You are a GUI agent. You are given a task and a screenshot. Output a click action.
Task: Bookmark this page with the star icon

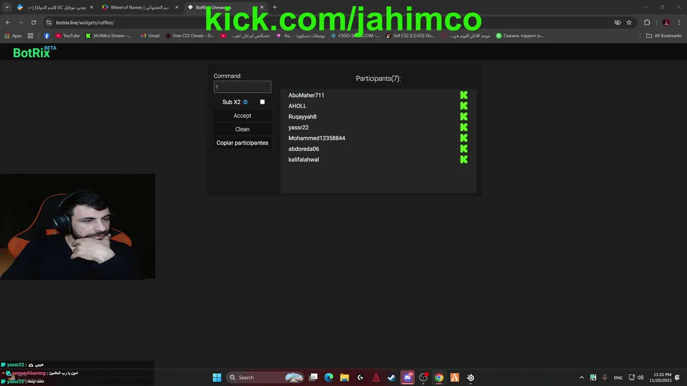(629, 23)
